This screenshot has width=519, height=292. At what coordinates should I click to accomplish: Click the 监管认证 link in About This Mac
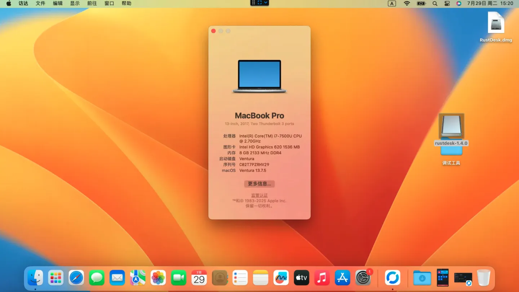259,195
